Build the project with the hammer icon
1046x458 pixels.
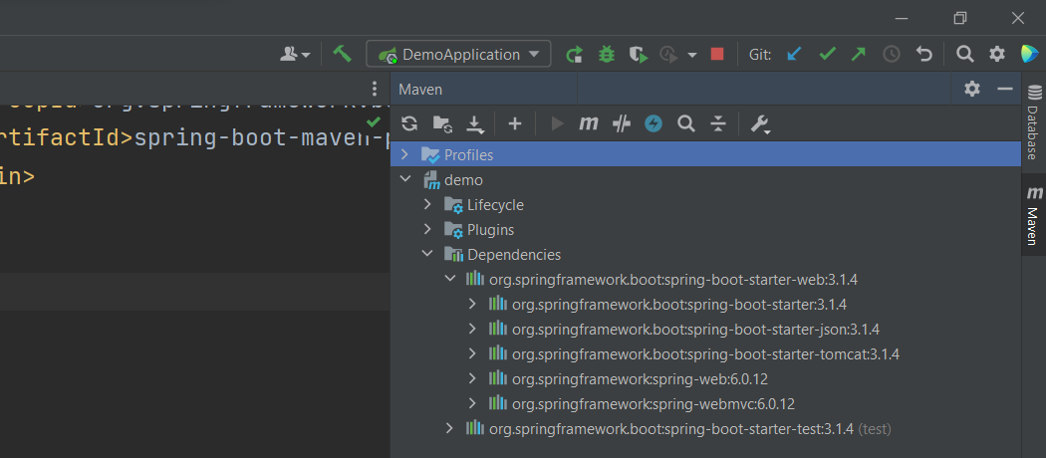[x=343, y=54]
